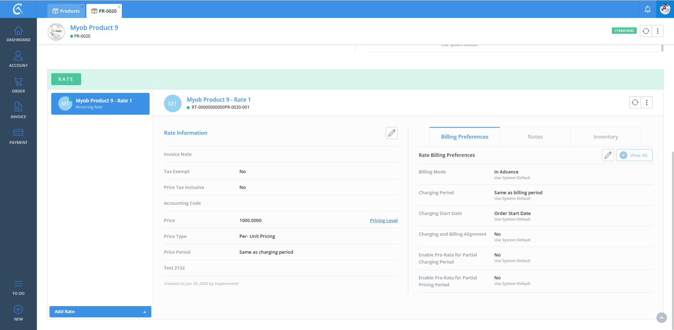Screen dimensions: 674x330
Task: Switch to the Notes tab
Action: pos(535,137)
